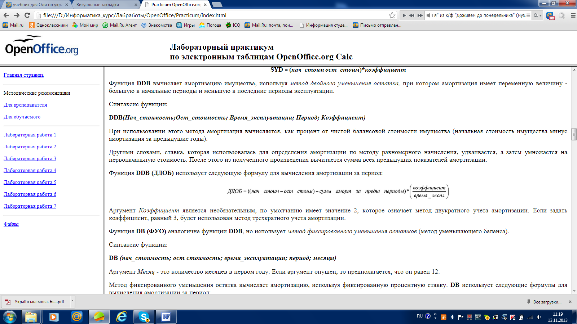Open 'Письмо отправлен...' bookmark
The height and width of the screenshot is (324, 577).
(377, 25)
